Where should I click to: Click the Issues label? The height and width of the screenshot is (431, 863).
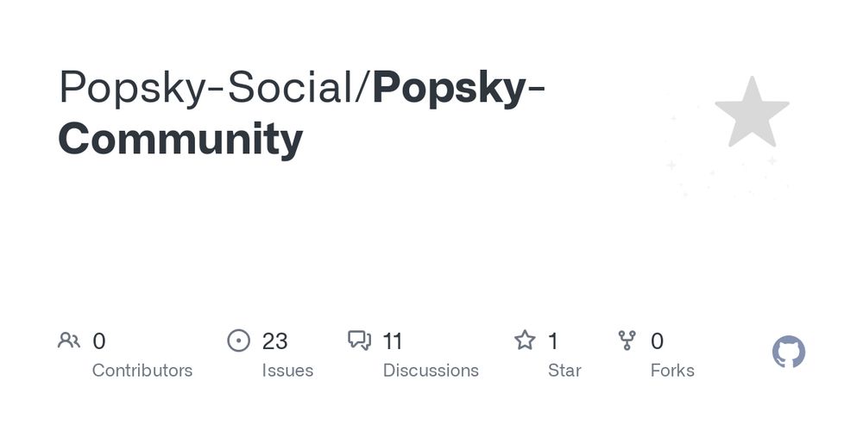287,371
